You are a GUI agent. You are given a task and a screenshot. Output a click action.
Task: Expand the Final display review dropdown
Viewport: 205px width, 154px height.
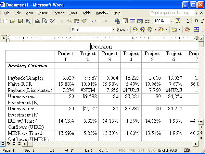click(x=113, y=29)
